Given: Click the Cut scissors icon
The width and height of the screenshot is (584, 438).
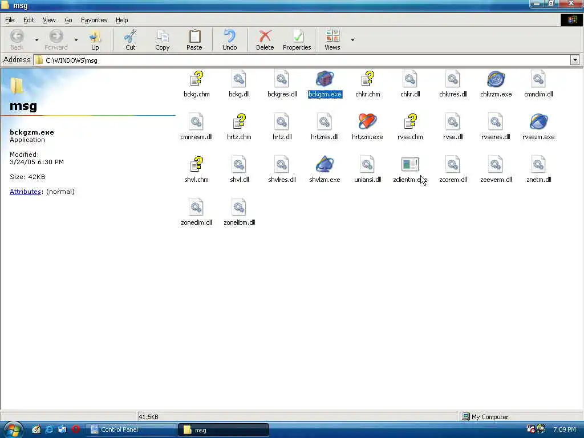Looking at the screenshot, I should coord(131,36).
